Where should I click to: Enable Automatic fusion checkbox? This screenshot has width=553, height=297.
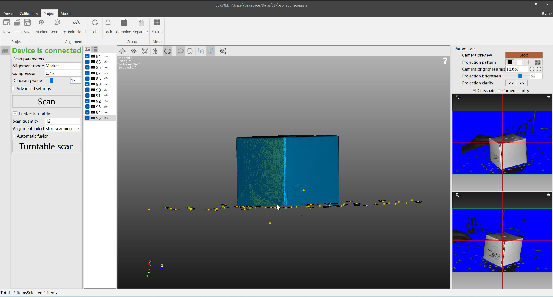tap(14, 136)
